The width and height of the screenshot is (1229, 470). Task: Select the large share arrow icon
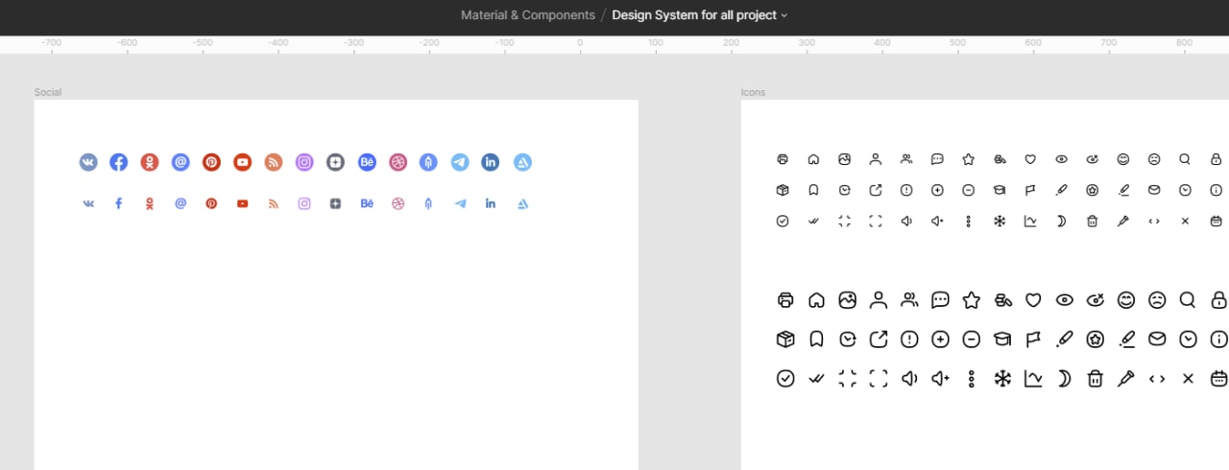pyautogui.click(x=879, y=339)
